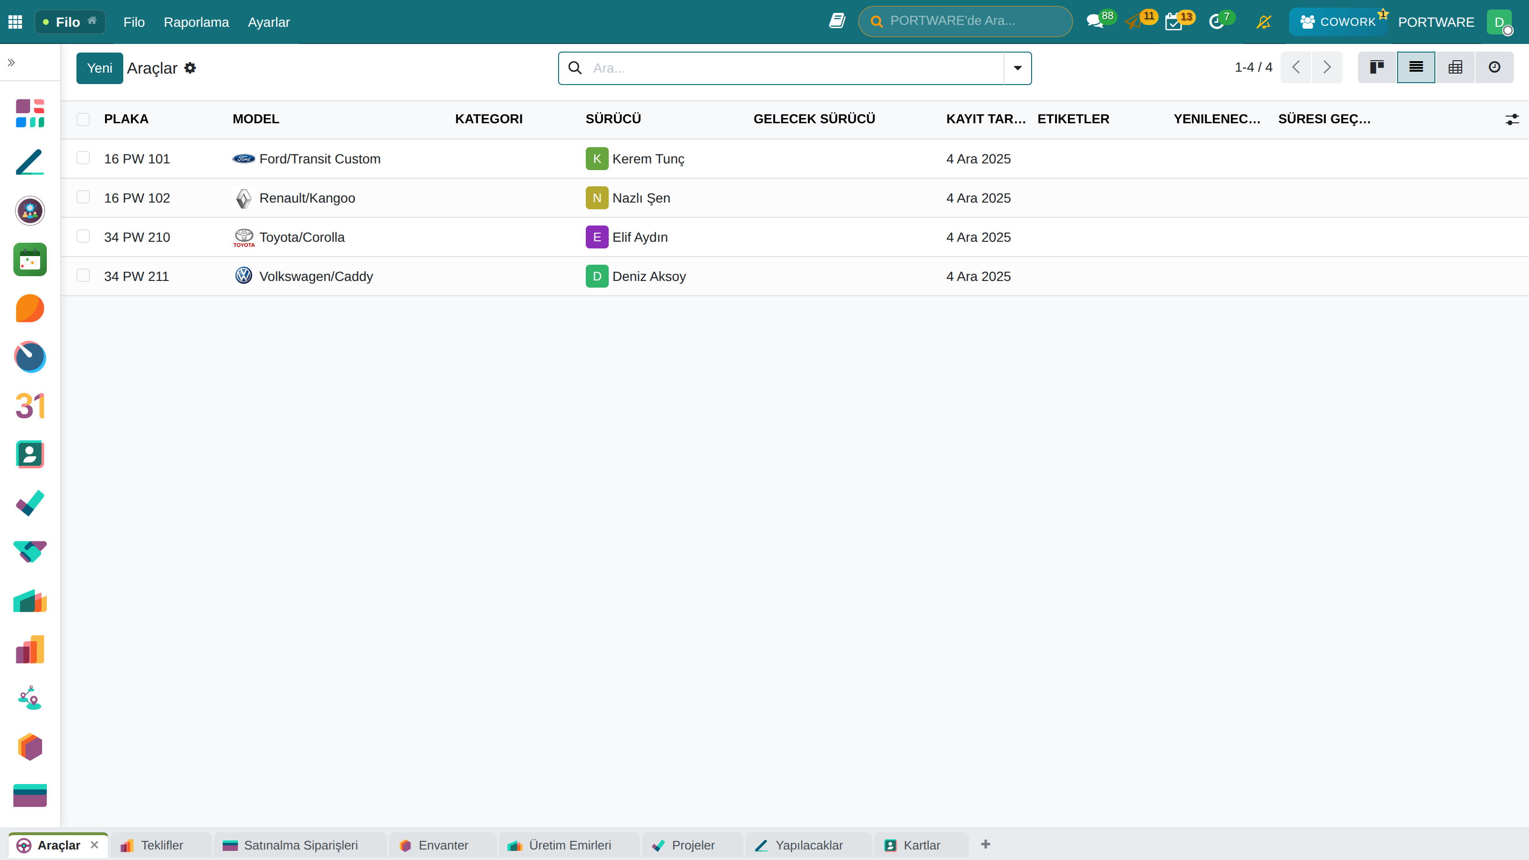Open the apps grid menu icon

15,22
